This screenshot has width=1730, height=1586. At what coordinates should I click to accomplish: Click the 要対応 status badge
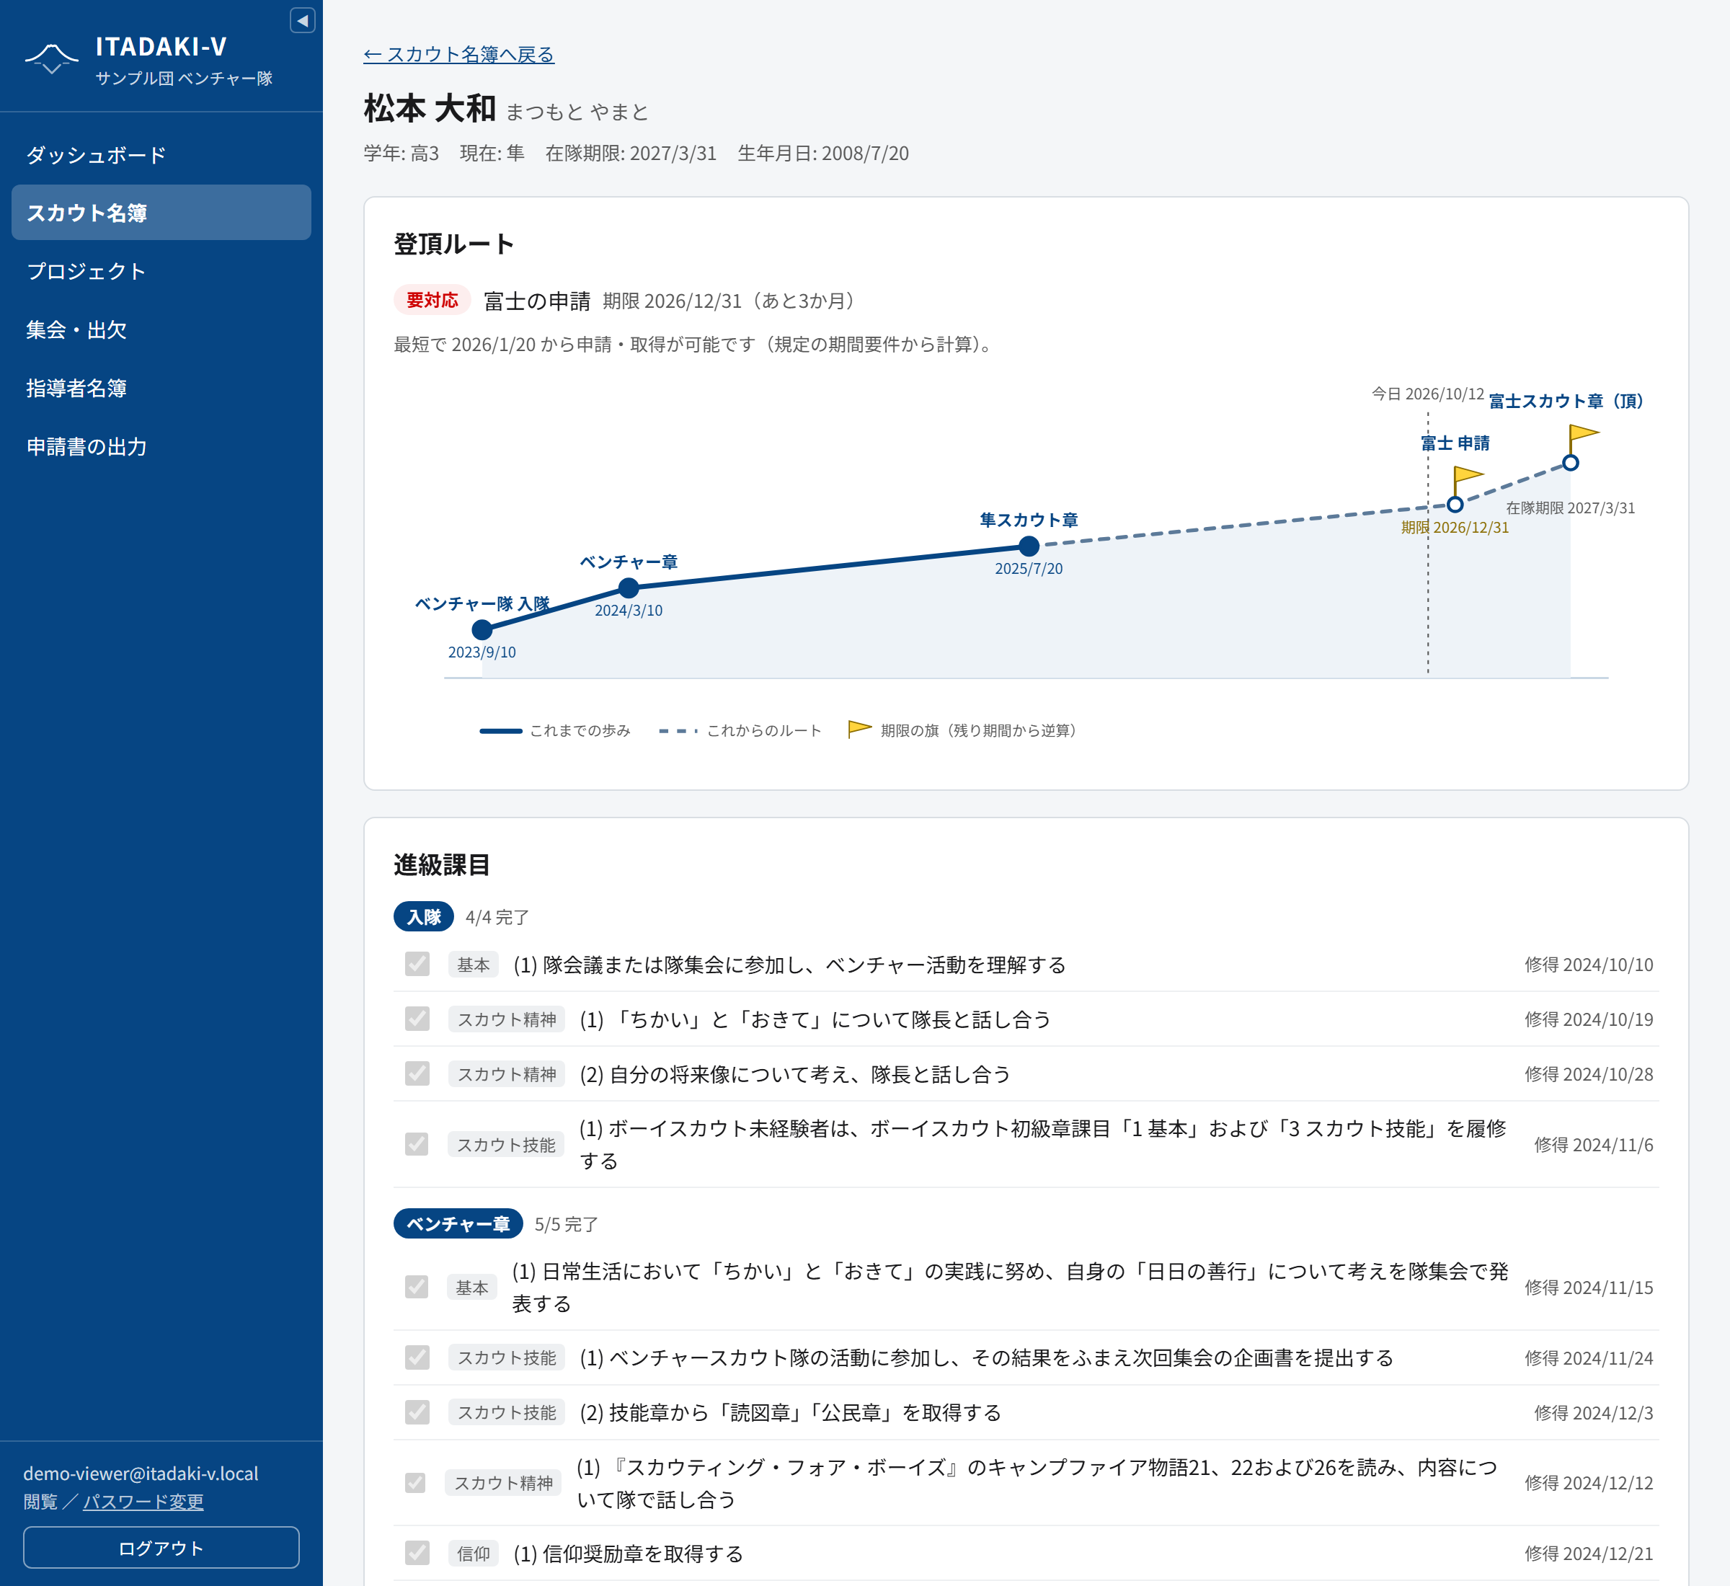pyautogui.click(x=432, y=301)
